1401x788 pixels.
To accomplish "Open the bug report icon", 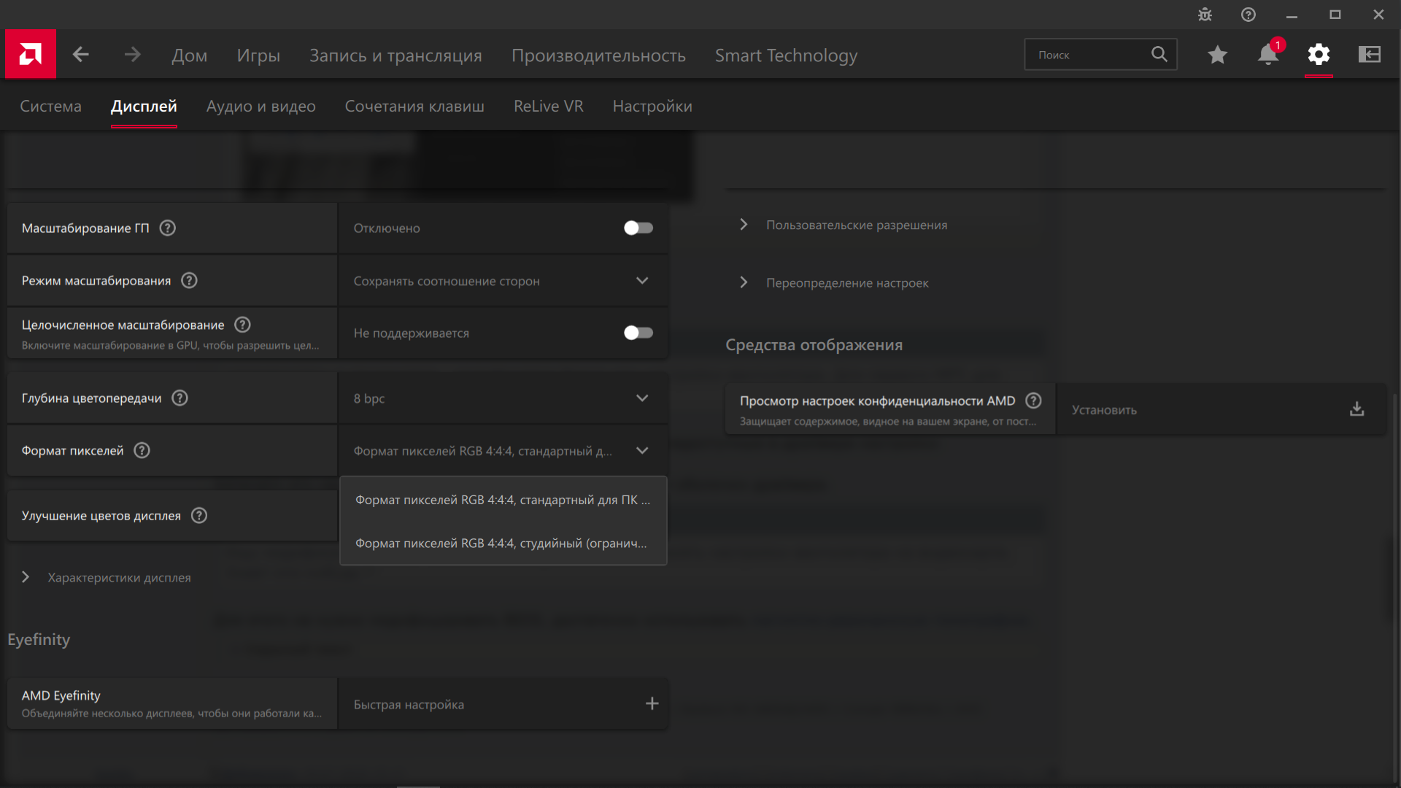I will point(1205,15).
